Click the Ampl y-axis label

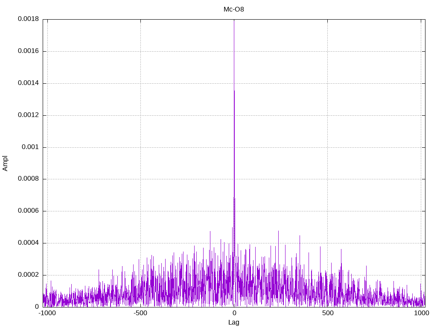[x=5, y=164]
